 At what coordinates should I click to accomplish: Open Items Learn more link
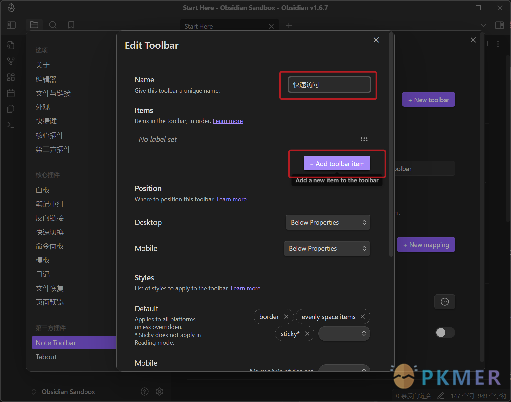(x=228, y=121)
